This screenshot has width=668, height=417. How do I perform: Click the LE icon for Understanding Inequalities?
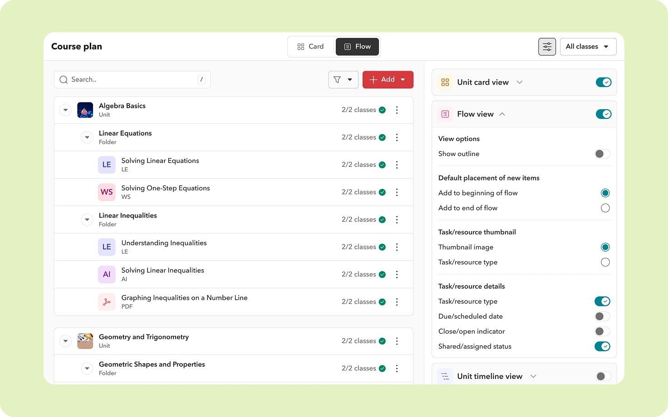pyautogui.click(x=107, y=247)
